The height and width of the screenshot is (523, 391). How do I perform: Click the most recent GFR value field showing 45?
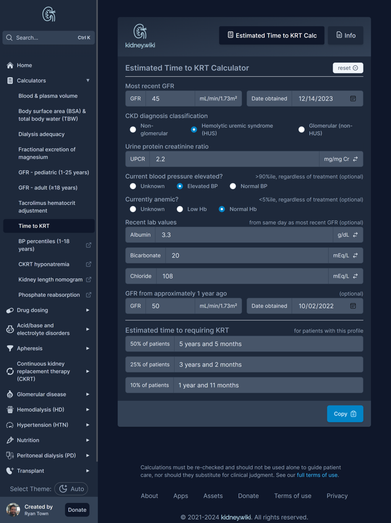click(x=170, y=99)
